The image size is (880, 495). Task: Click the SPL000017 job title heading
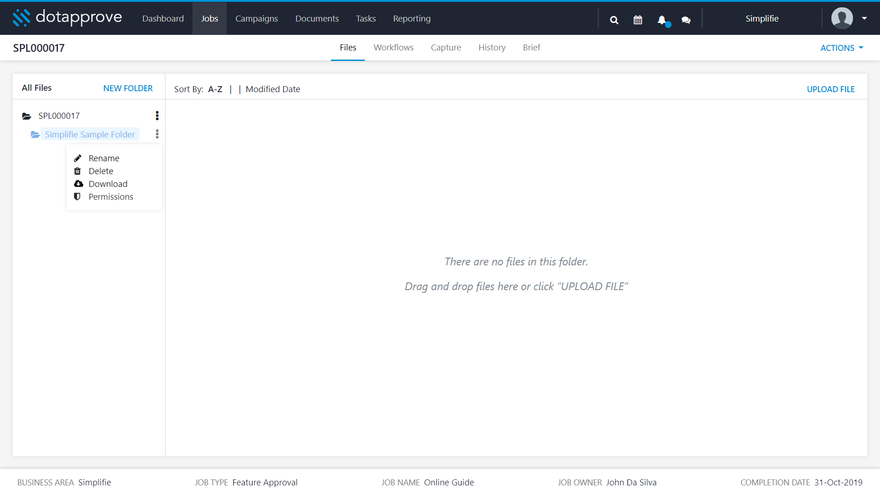39,48
